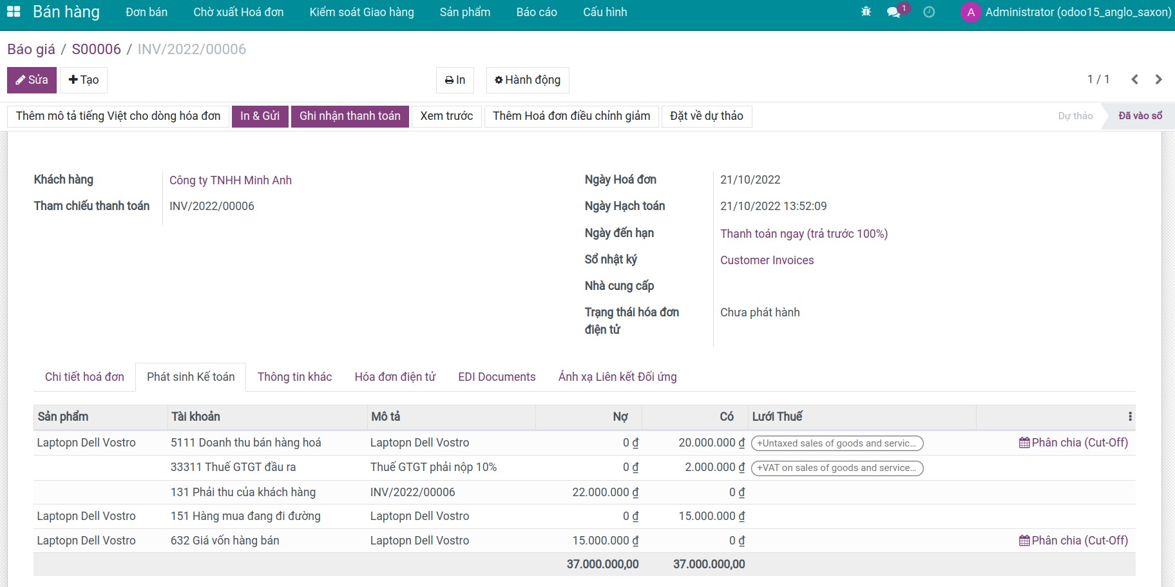Open the activities clock icon

tap(929, 12)
